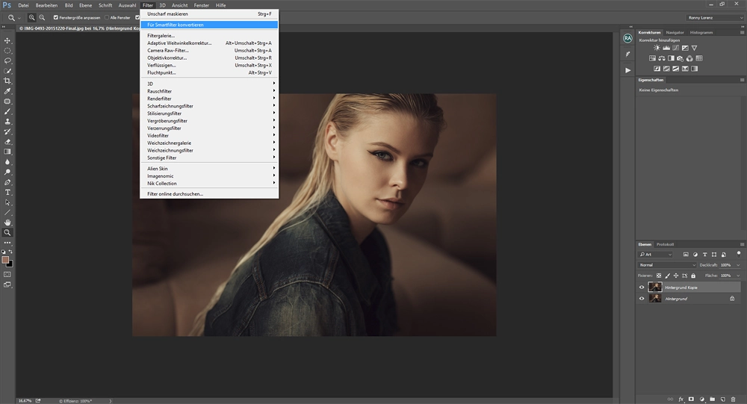This screenshot has height=404, width=747.
Task: Click the foreground color swatch
Action: (x=5, y=260)
